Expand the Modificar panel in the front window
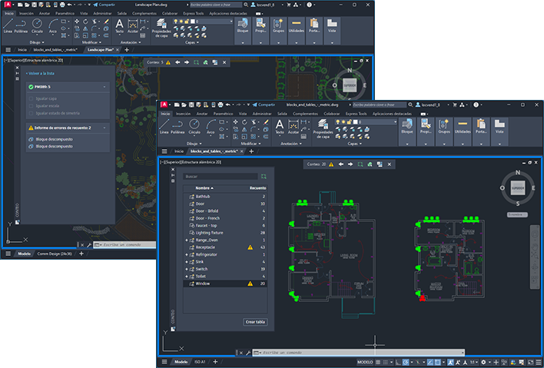Image resolution: width=544 pixels, height=368 pixels. tap(250, 144)
